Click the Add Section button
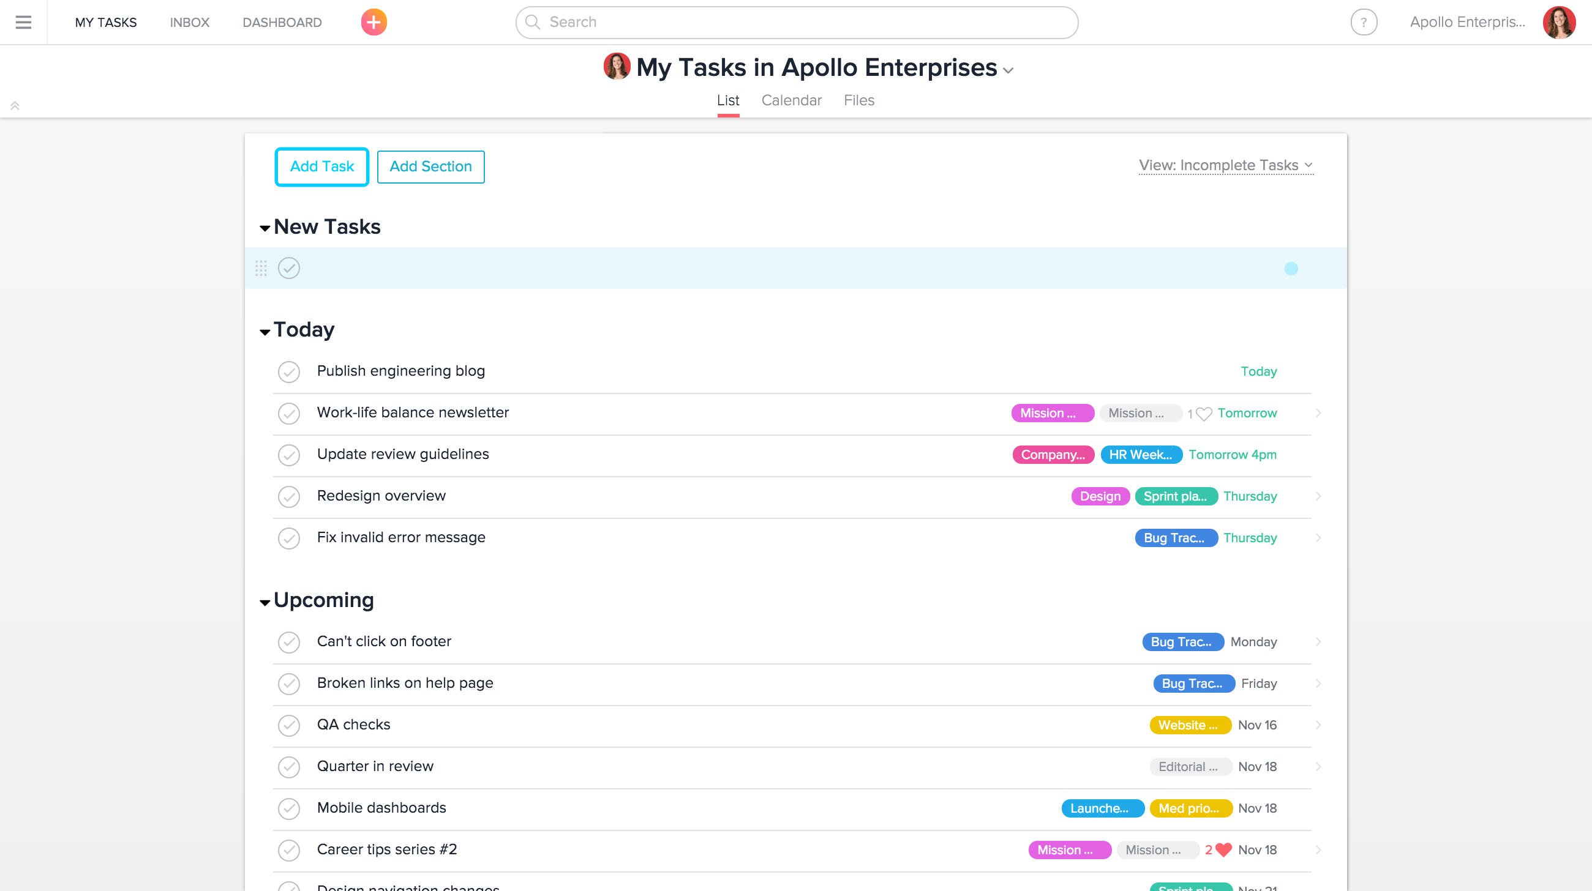The image size is (1592, 891). (x=430, y=166)
